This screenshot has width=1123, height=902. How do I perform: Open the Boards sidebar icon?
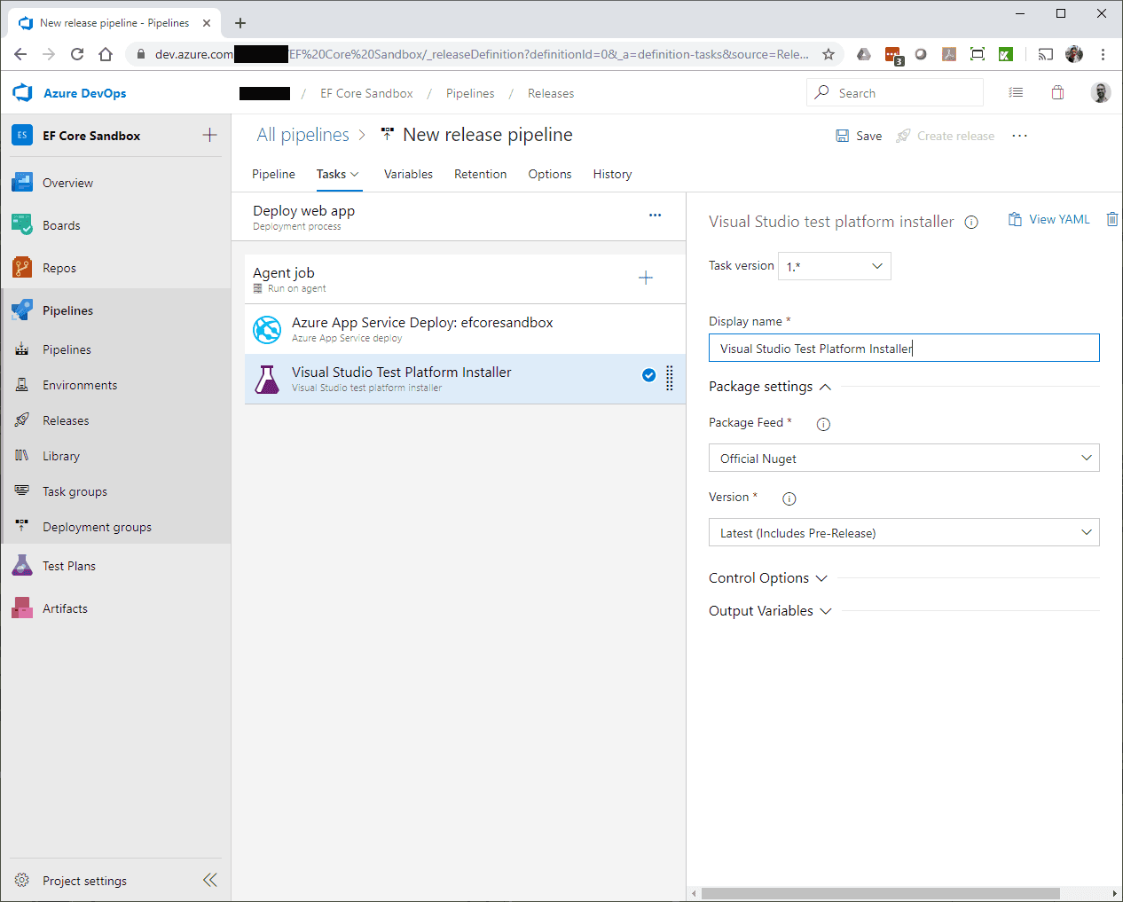coord(22,225)
